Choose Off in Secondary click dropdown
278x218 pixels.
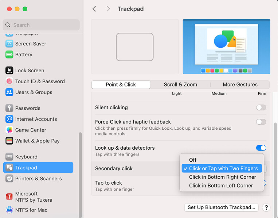193,160
